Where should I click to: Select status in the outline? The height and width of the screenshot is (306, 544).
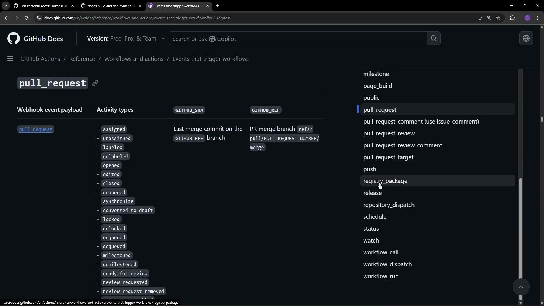[371, 229]
